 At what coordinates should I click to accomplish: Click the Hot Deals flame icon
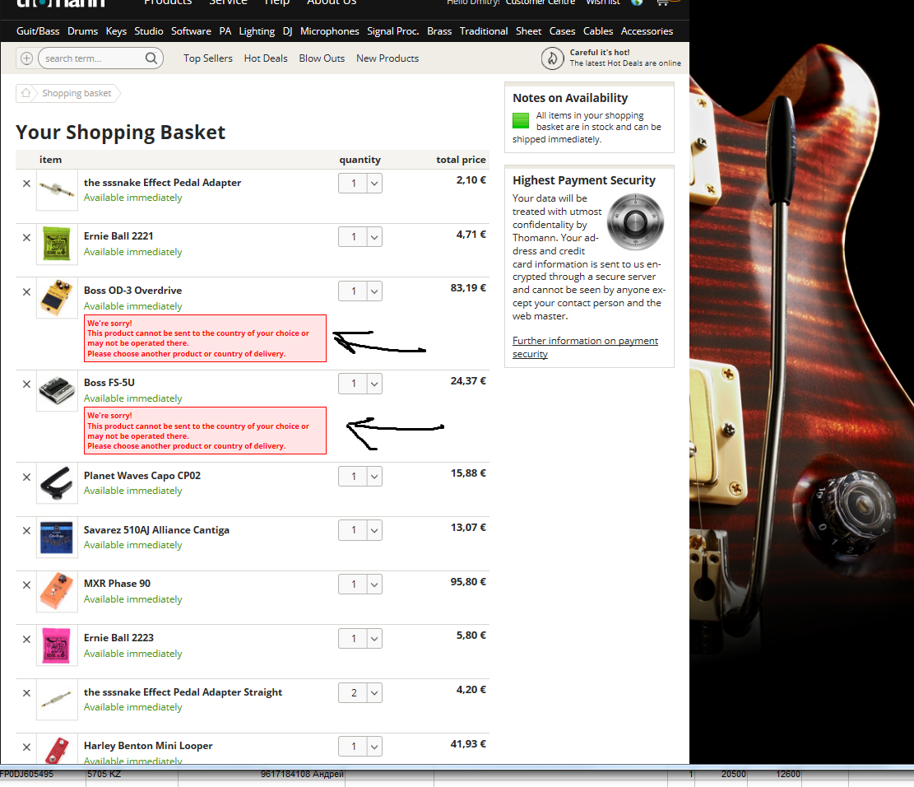point(552,58)
